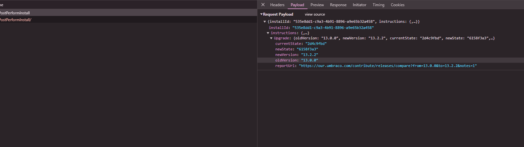Collapse the Upgrade object node

[x=271, y=38]
